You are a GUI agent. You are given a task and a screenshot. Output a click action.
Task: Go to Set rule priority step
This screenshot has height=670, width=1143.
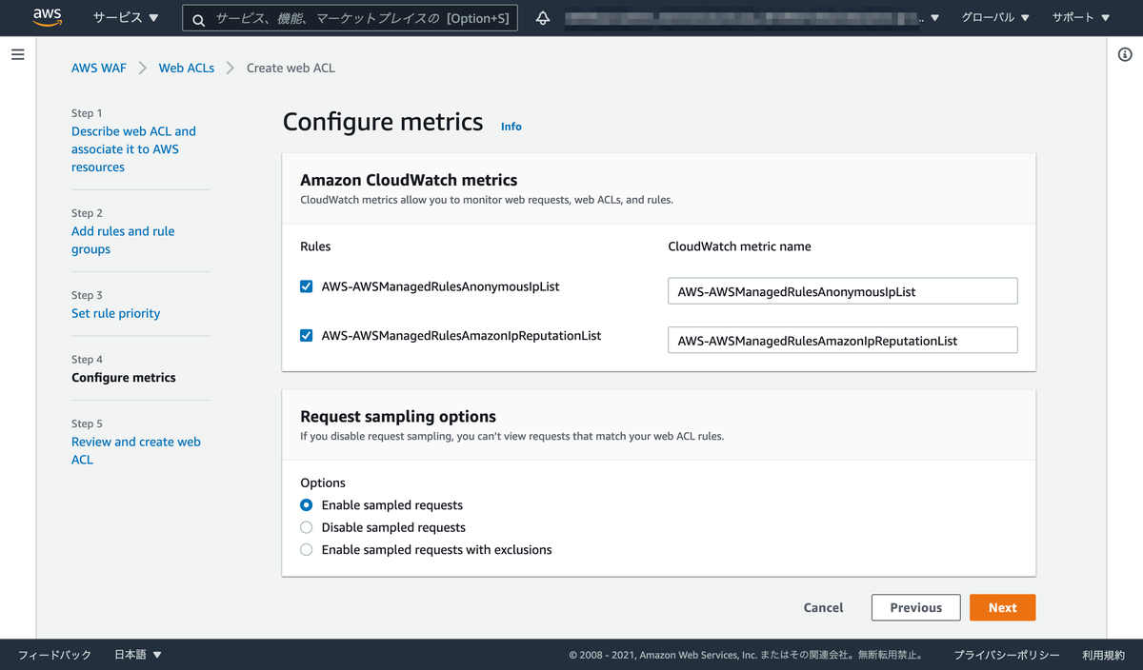click(115, 313)
